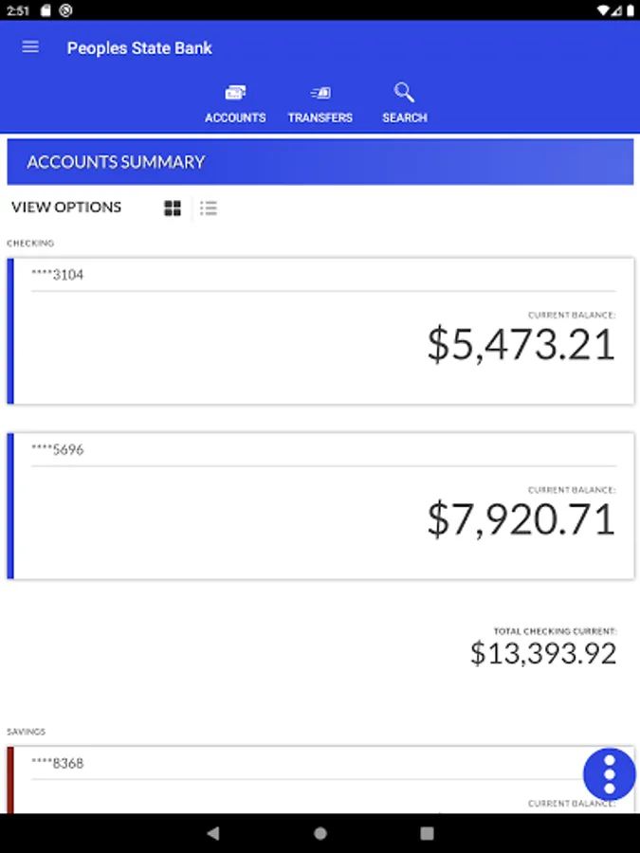
Task: Click the Savings section label
Action: [27, 732]
